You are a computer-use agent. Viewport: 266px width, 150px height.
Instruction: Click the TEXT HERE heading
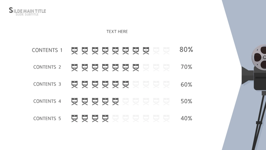(117, 32)
